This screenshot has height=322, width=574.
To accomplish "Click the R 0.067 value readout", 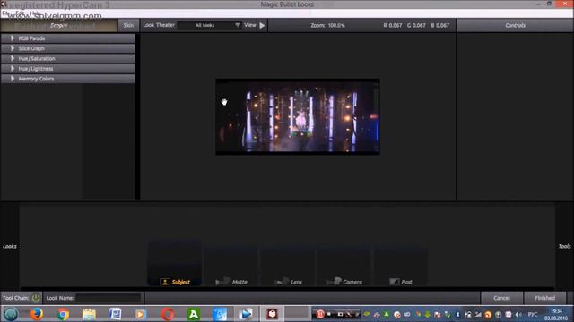I will (393, 26).
